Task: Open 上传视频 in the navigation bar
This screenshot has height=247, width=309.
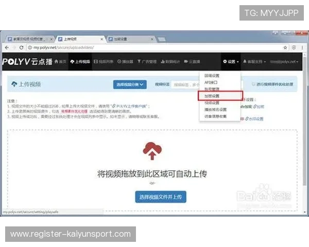Action: [x=80, y=62]
